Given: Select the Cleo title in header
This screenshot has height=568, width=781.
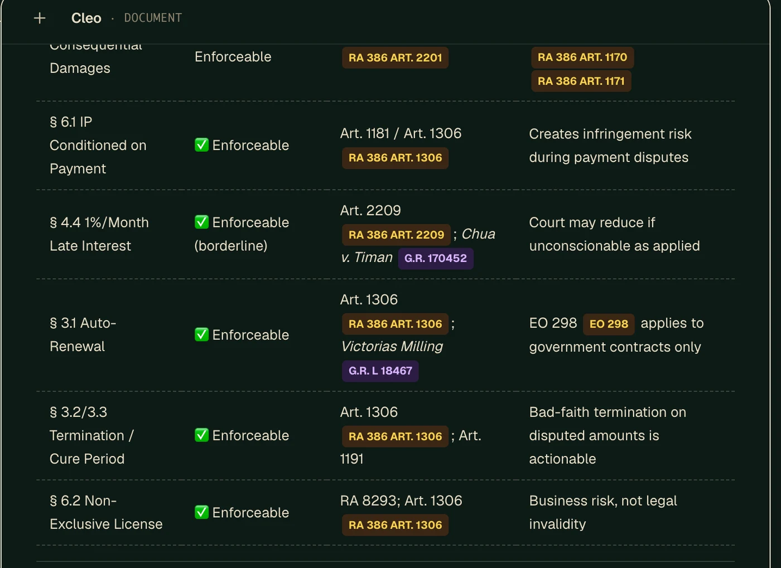Looking at the screenshot, I should pos(86,18).
